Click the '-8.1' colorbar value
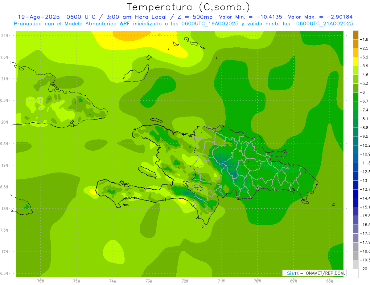 point(365,119)
